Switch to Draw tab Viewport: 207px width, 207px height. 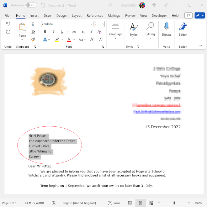pyautogui.click(x=48, y=15)
